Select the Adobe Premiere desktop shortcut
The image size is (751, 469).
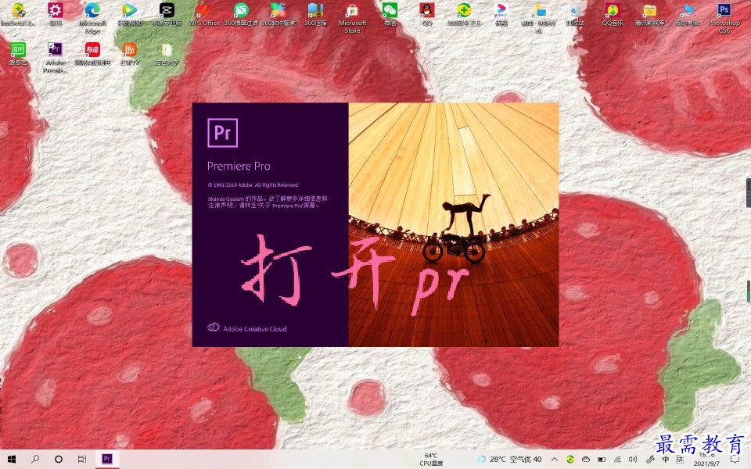(55, 57)
